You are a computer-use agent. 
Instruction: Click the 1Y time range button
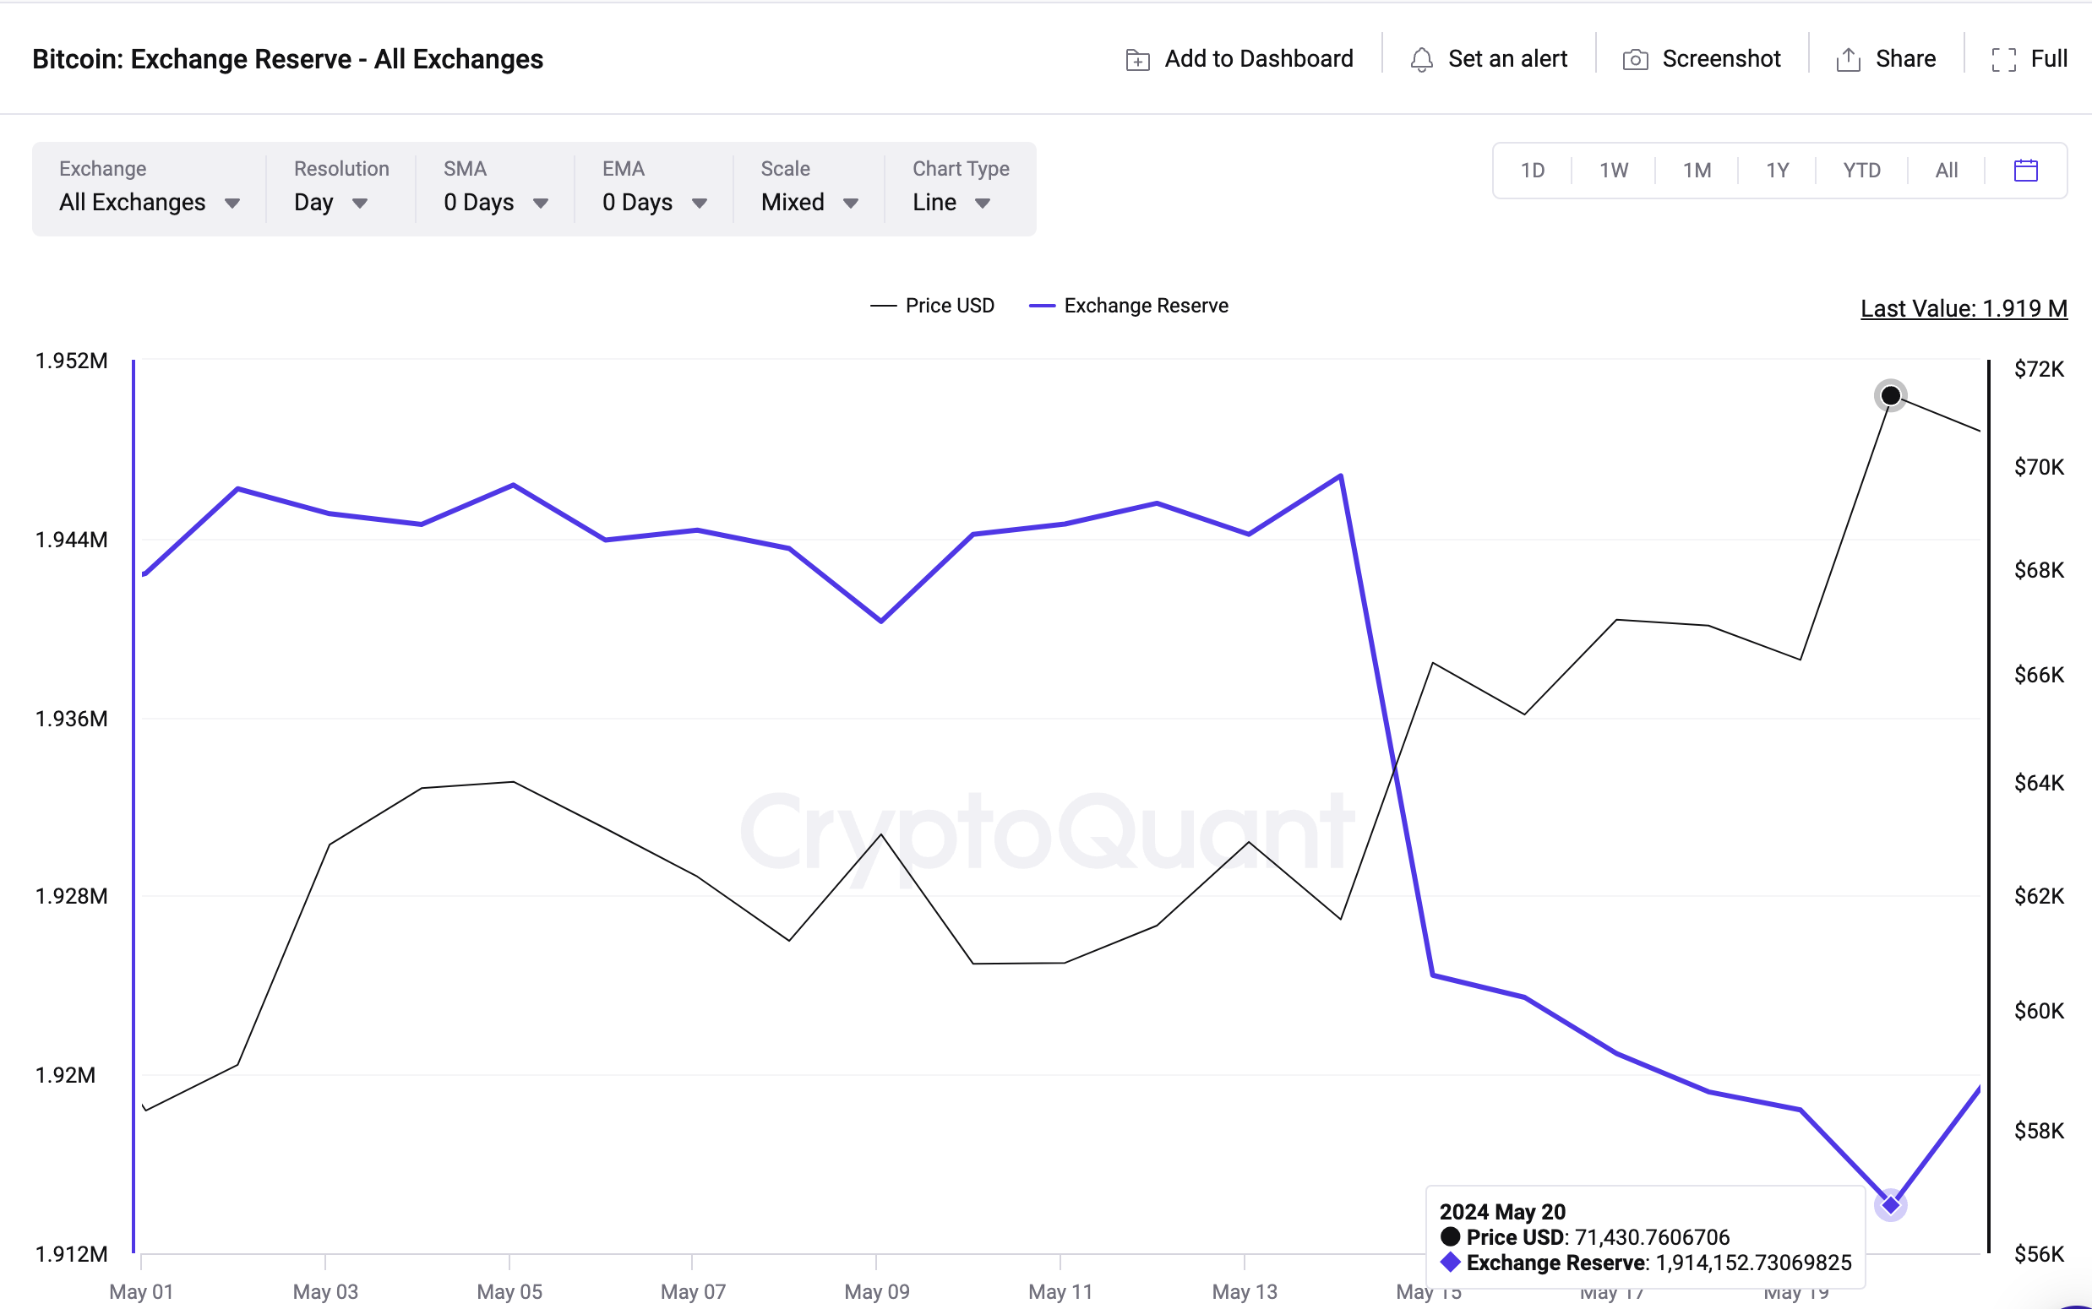(x=1775, y=169)
